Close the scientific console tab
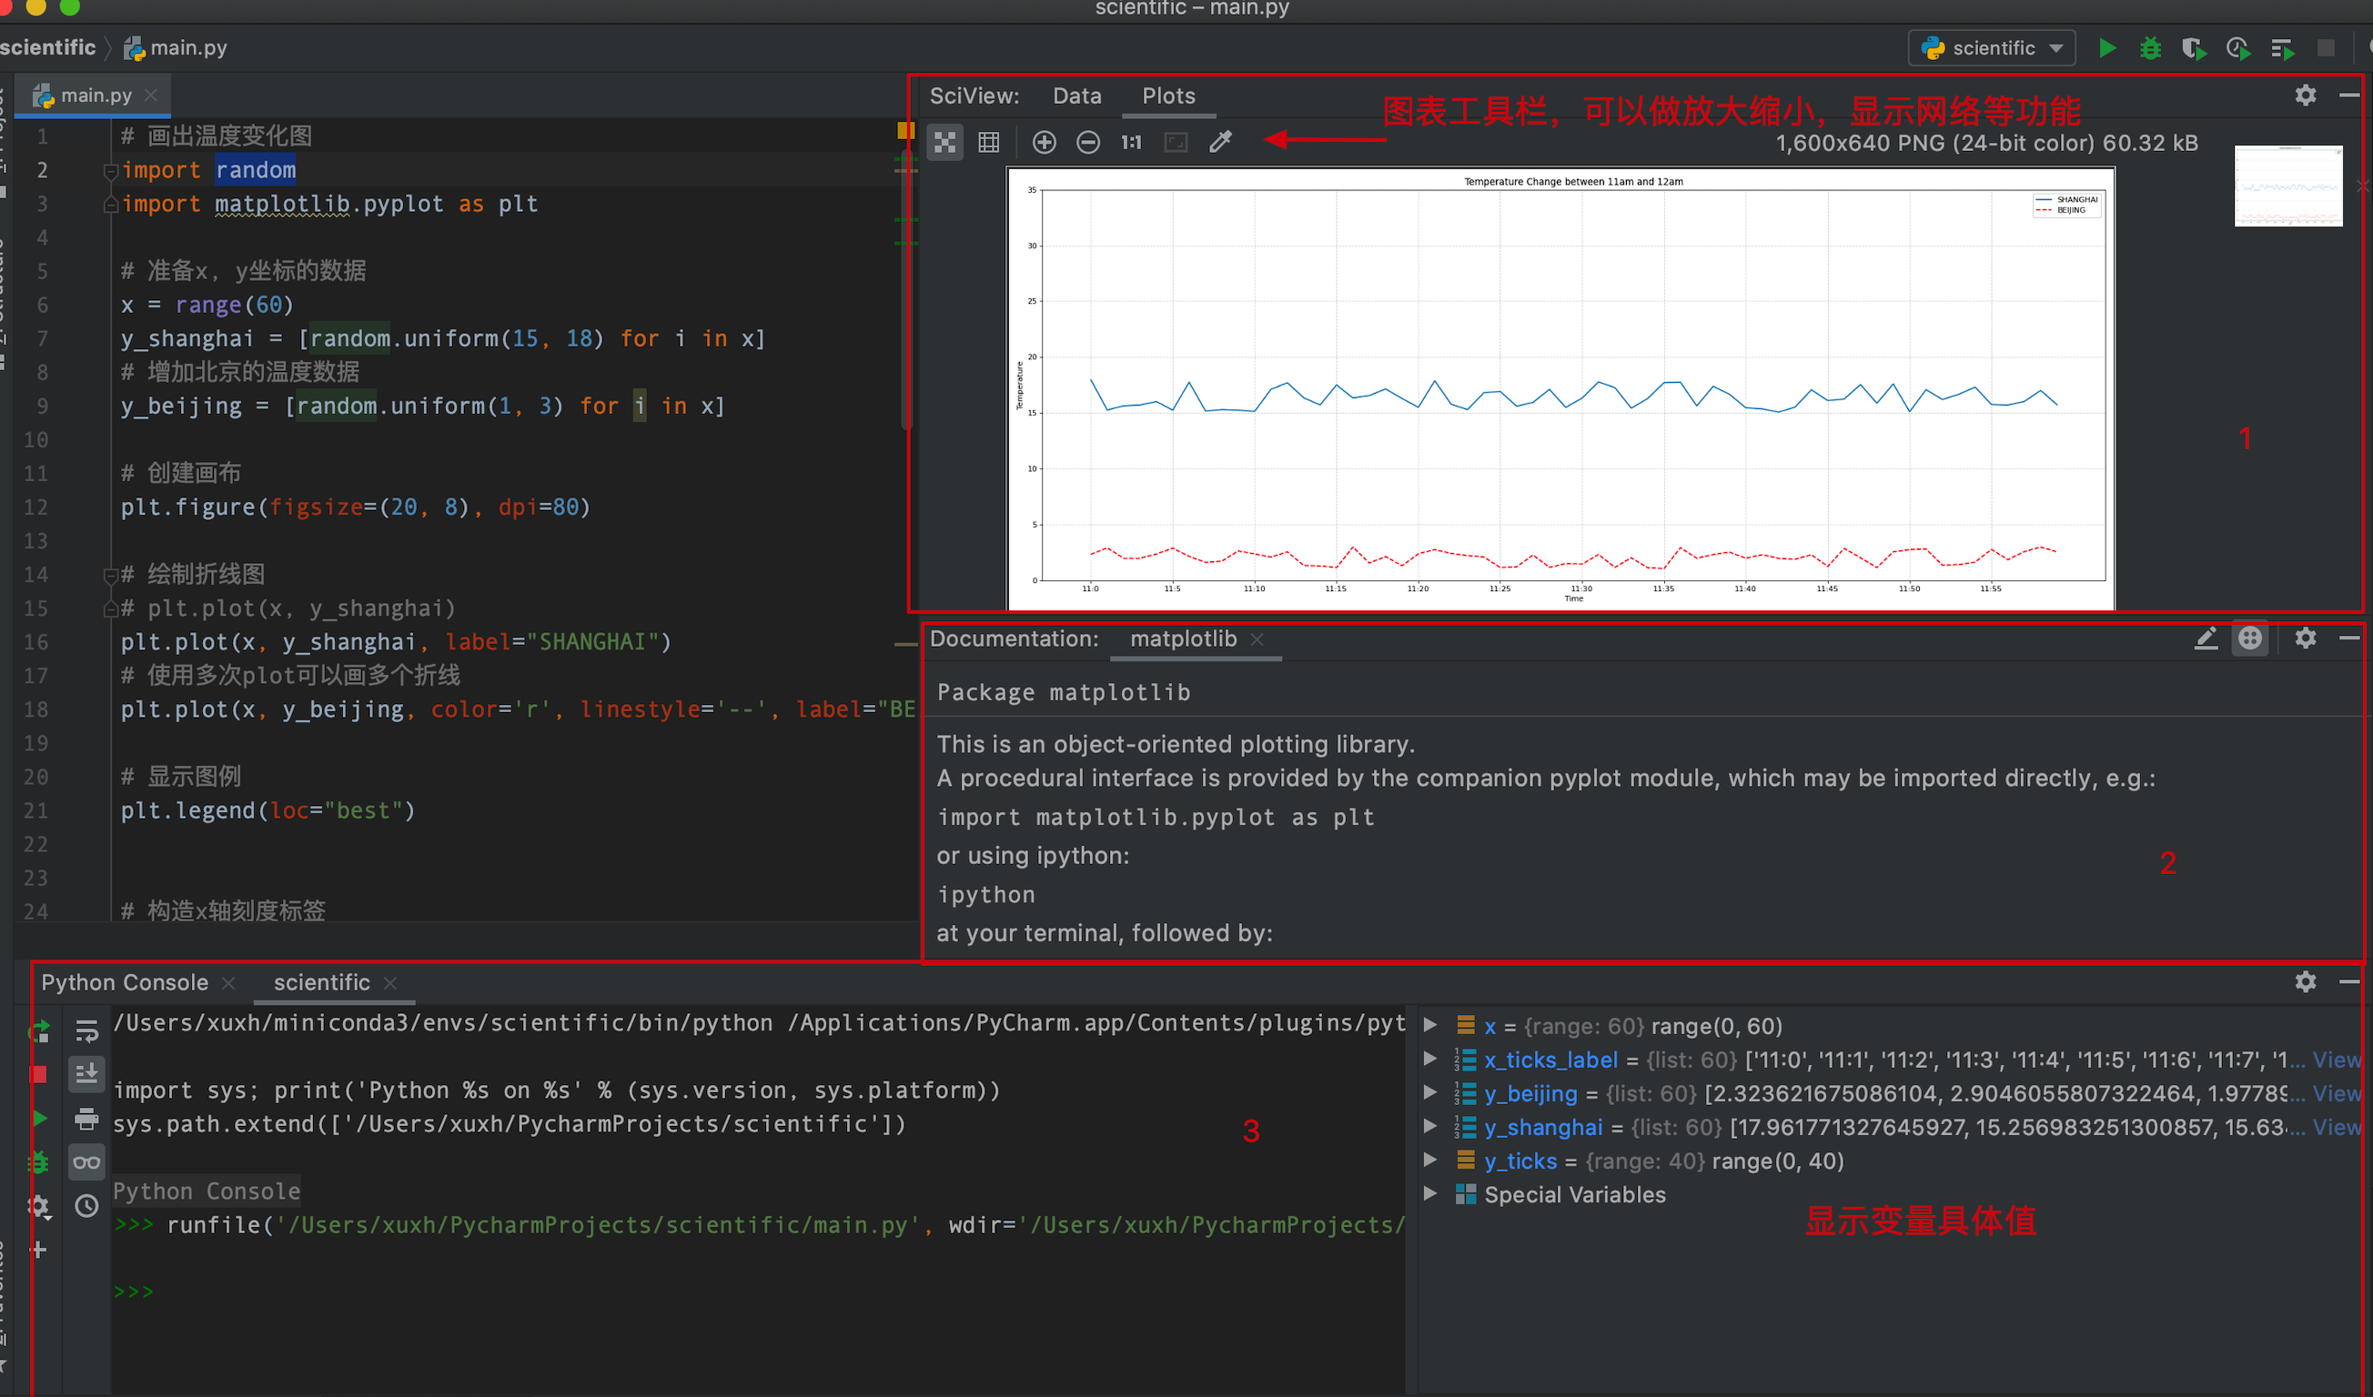Image resolution: width=2373 pixels, height=1397 pixels. point(389,983)
